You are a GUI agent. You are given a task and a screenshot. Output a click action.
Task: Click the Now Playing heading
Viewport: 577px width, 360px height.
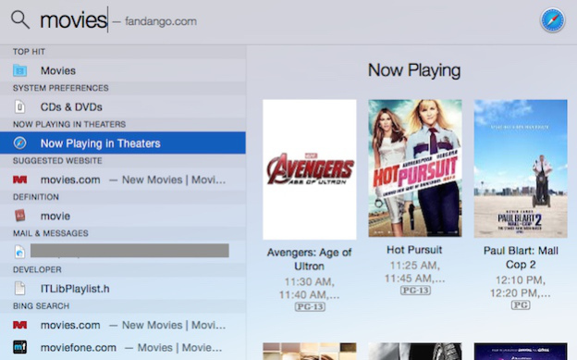pyautogui.click(x=414, y=70)
